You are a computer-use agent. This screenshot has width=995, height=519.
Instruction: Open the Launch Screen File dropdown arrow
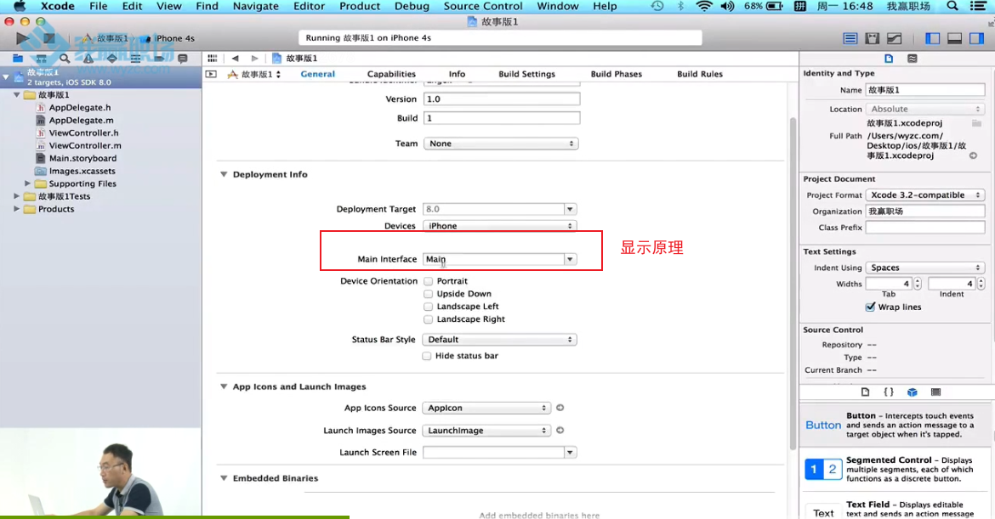click(x=570, y=453)
